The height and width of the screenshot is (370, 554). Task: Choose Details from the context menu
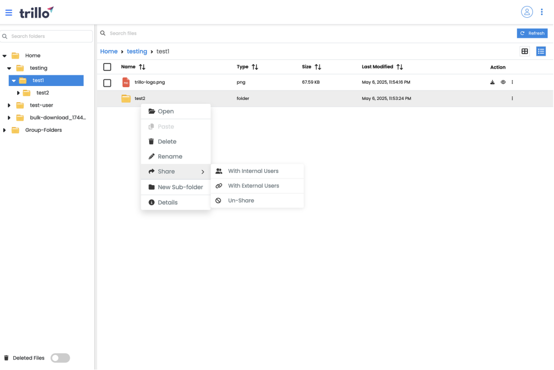[175, 202]
